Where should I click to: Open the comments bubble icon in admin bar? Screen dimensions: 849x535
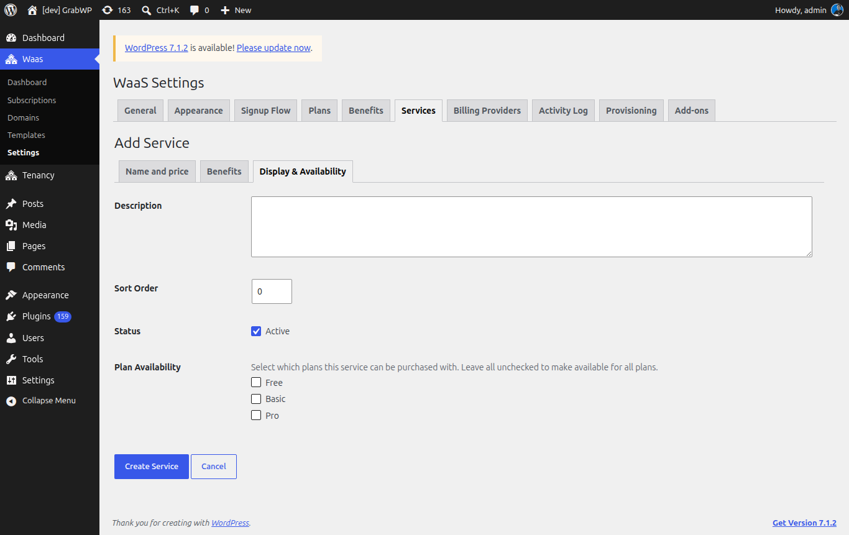[195, 10]
